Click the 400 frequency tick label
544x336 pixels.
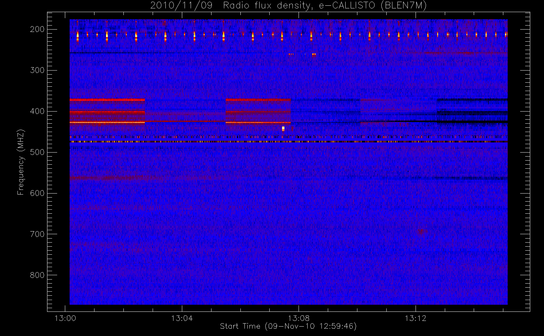tap(37, 111)
